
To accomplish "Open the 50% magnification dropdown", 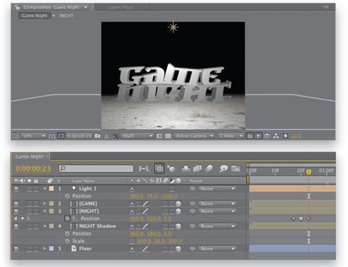I will click(x=33, y=136).
